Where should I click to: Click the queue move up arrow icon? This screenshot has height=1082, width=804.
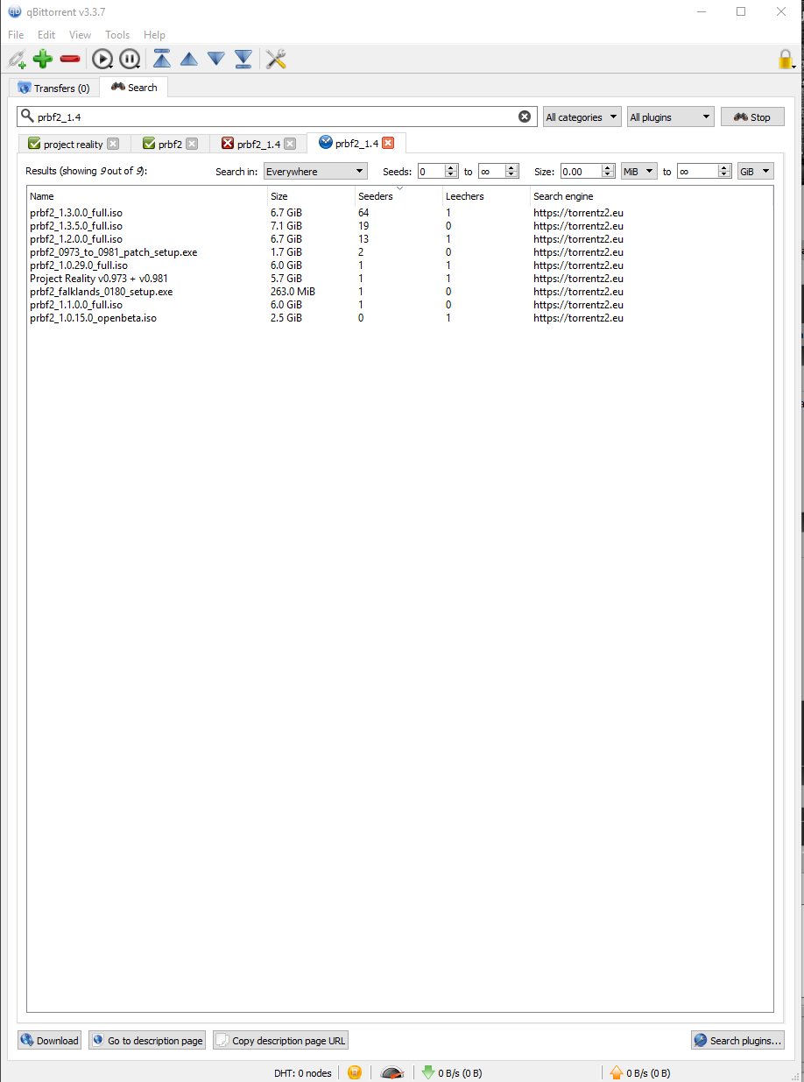[189, 60]
